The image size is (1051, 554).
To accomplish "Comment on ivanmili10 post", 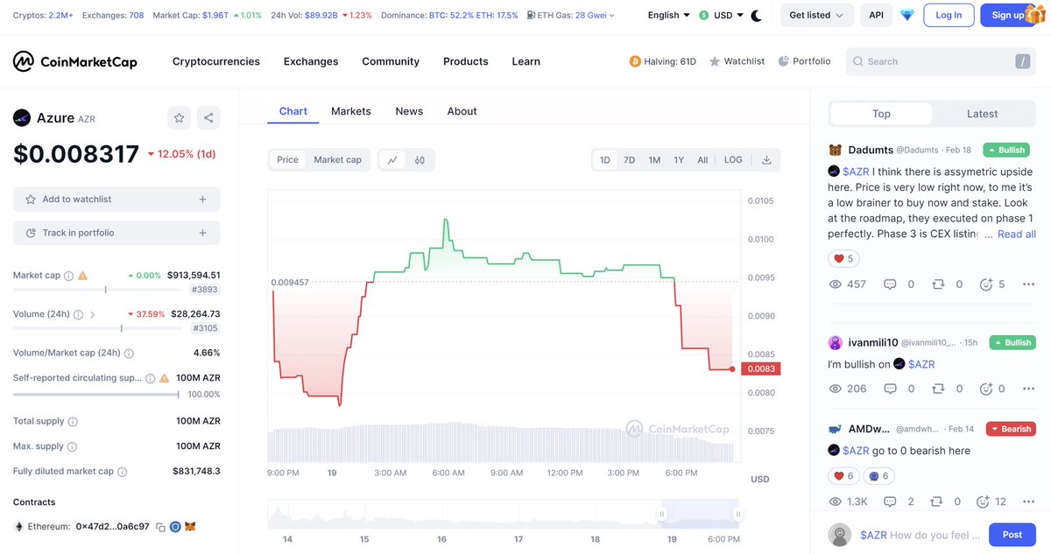I will point(890,389).
